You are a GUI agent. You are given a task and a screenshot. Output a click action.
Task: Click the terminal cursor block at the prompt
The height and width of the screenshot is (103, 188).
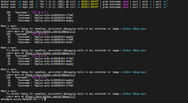tap(45, 99)
